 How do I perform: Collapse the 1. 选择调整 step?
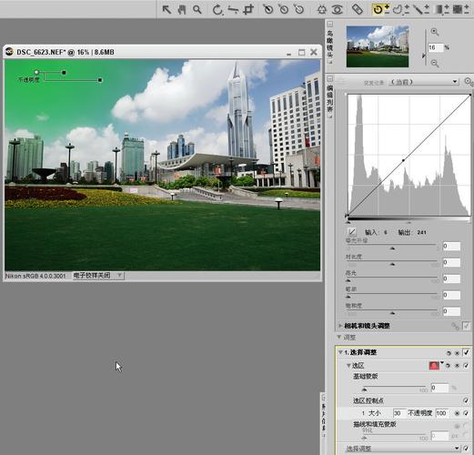point(340,352)
